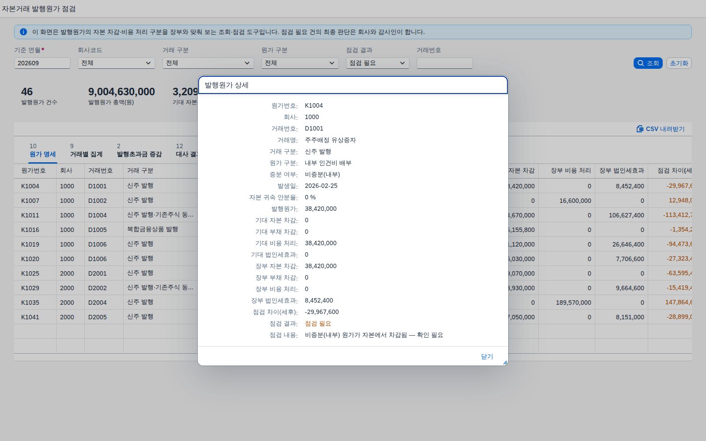Click the 초기화 reset button

[x=679, y=63]
